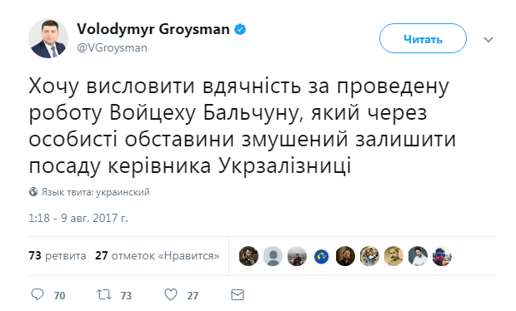The height and width of the screenshot is (311, 516).
Task: Click the blue verified badge
Action: (240, 29)
